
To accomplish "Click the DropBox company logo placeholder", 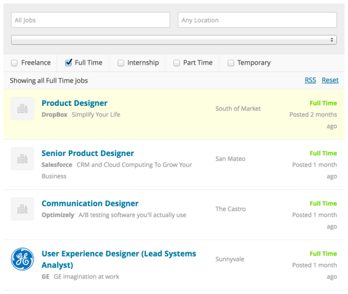I will 23,108.
